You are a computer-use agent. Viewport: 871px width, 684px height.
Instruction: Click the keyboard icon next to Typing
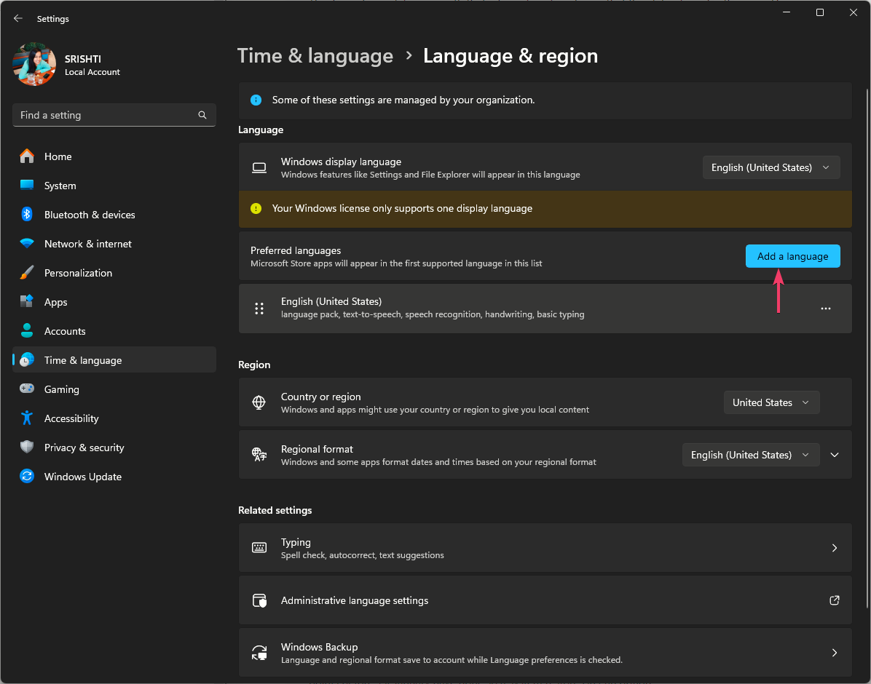pos(259,547)
